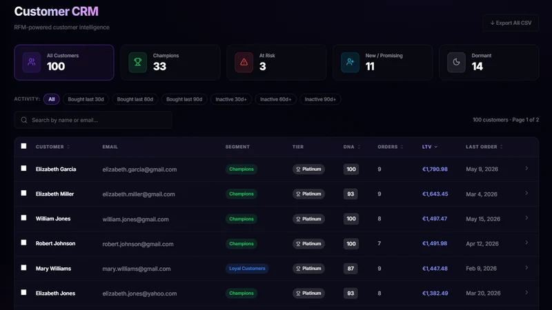Click the All Customers people icon
The height and width of the screenshot is (310, 552).
pyautogui.click(x=32, y=62)
